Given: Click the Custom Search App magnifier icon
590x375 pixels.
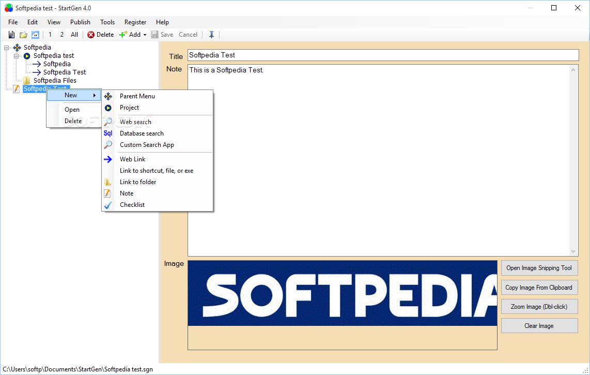Looking at the screenshot, I should click(x=108, y=145).
